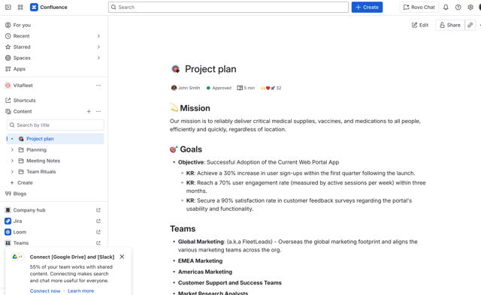Image resolution: width=481 pixels, height=295 pixels.
Task: Focus the Search by title field
Action: [x=55, y=125]
